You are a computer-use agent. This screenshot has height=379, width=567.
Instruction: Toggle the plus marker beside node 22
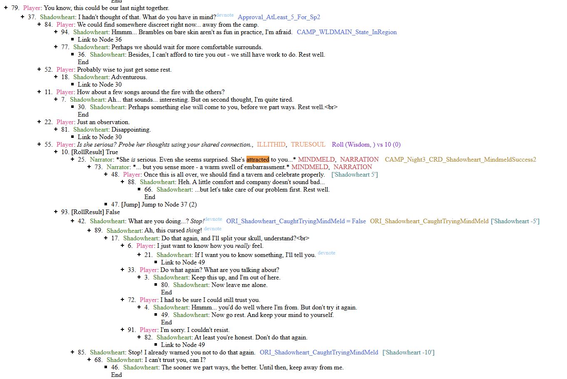[x=39, y=122]
